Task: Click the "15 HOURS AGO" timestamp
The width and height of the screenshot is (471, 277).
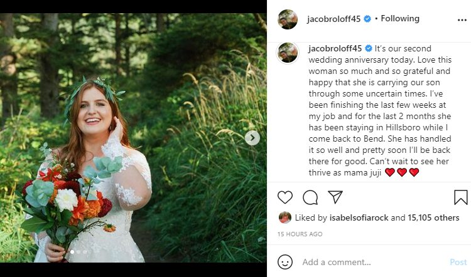Action: coord(300,234)
